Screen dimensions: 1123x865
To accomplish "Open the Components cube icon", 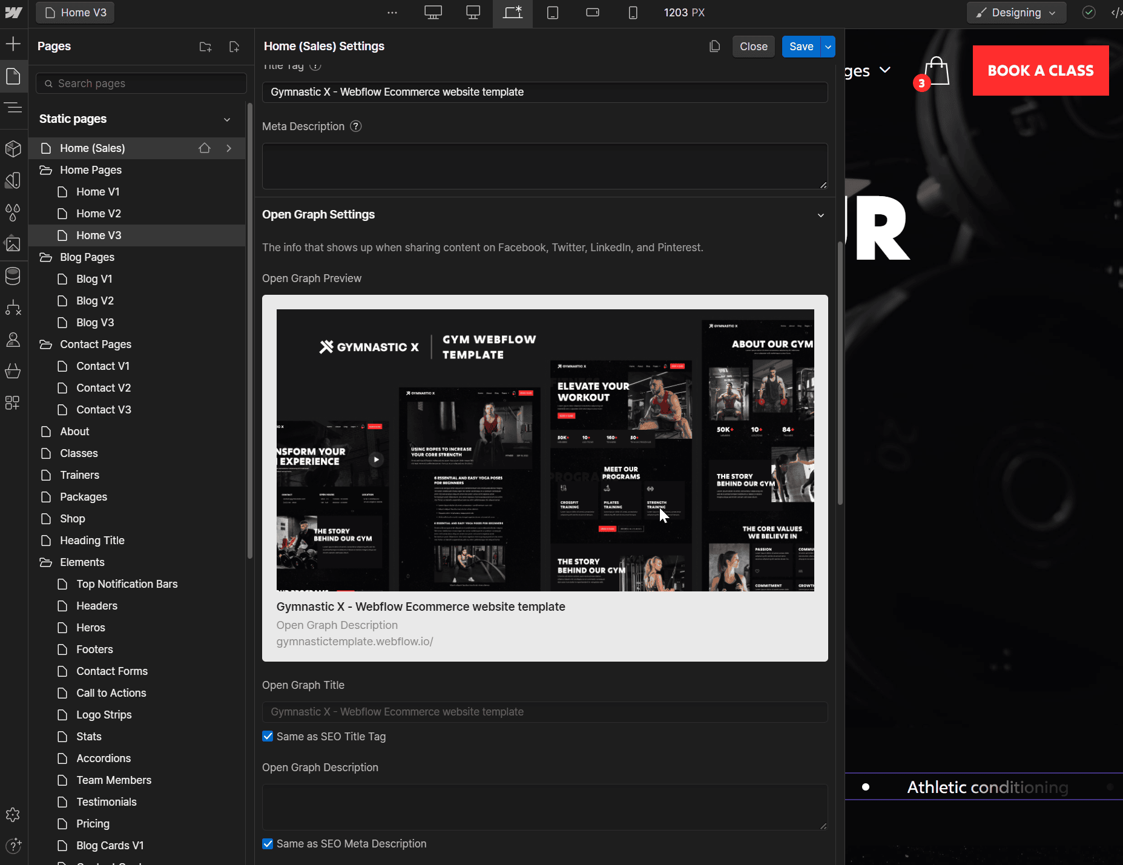I will pos(13,148).
